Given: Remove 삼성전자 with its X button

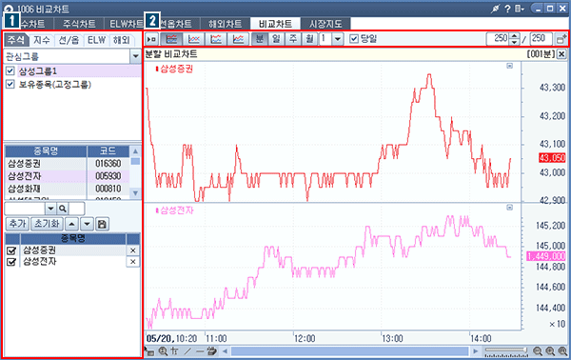Looking at the screenshot, I should click(x=133, y=262).
